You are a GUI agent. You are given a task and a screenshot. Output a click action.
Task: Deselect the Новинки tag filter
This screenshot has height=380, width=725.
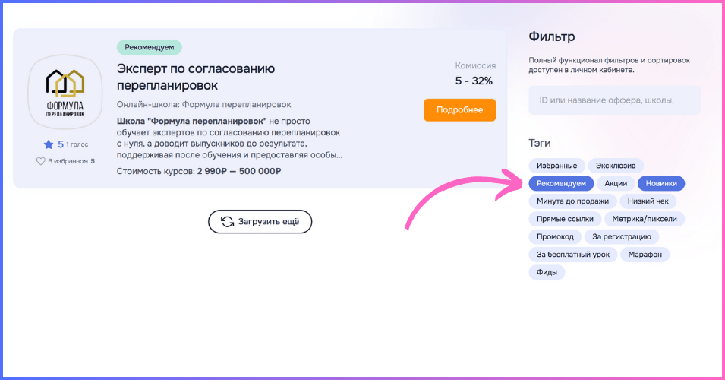pyautogui.click(x=661, y=183)
